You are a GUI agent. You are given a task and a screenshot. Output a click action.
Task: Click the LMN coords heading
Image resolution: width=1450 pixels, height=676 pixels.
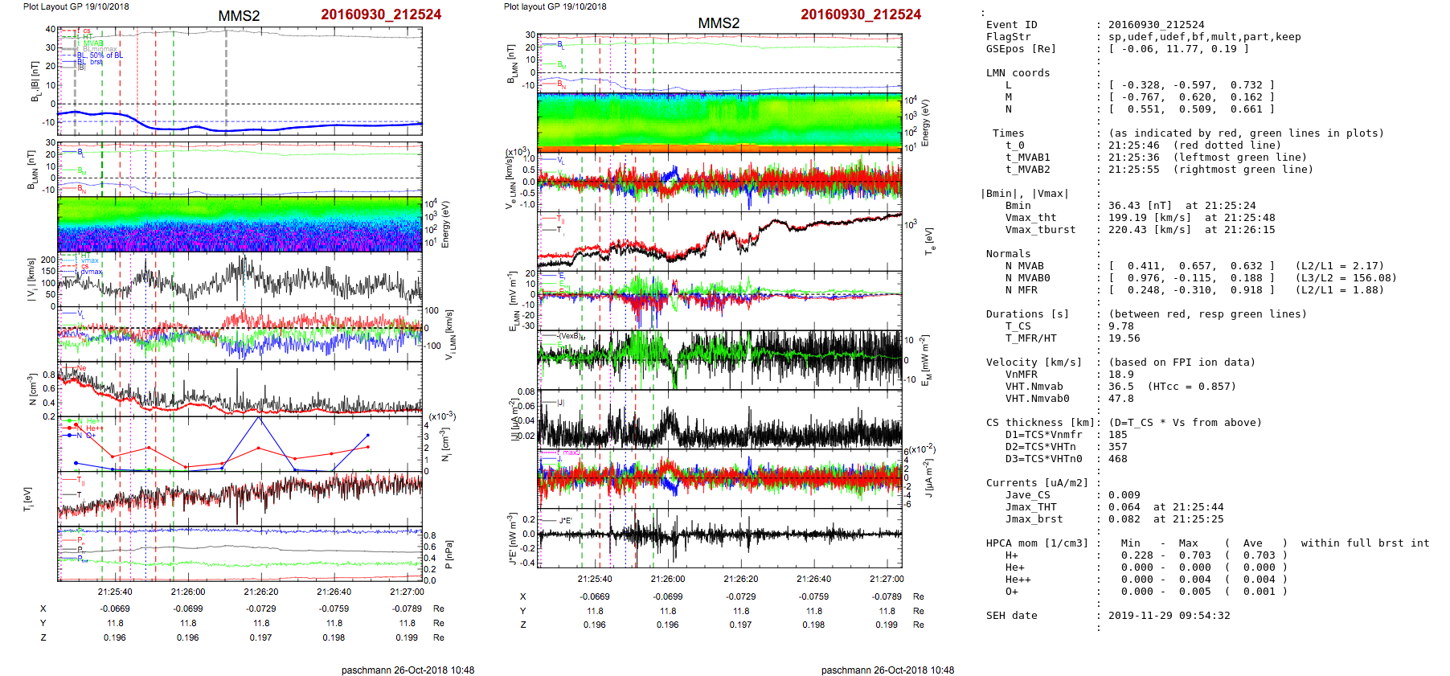pos(1018,73)
